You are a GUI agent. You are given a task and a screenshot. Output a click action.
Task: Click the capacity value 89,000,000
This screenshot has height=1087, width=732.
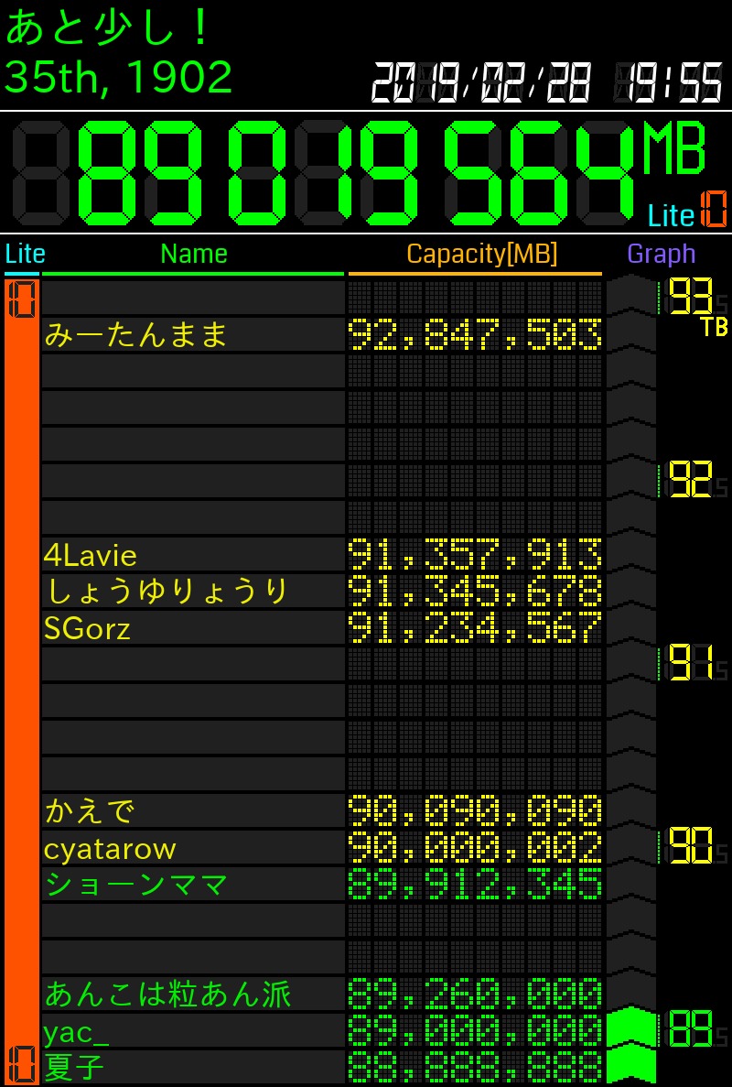pos(475,1031)
